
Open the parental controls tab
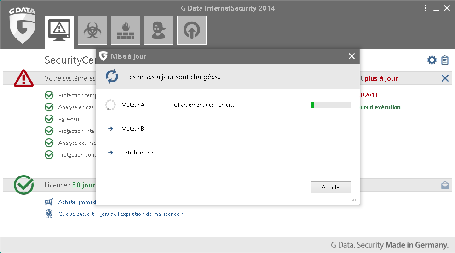(x=159, y=30)
